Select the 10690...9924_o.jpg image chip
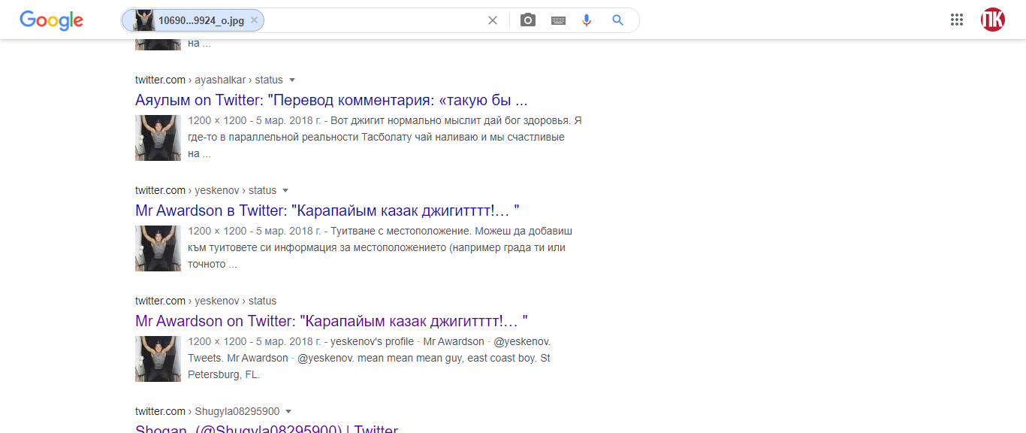This screenshot has height=433, width=1026. point(192,20)
